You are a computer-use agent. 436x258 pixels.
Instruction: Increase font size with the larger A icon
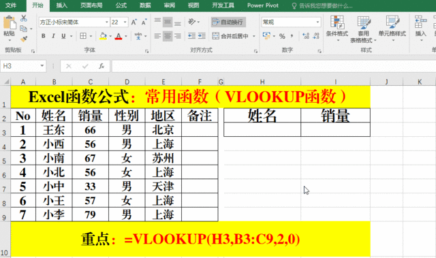[134, 22]
